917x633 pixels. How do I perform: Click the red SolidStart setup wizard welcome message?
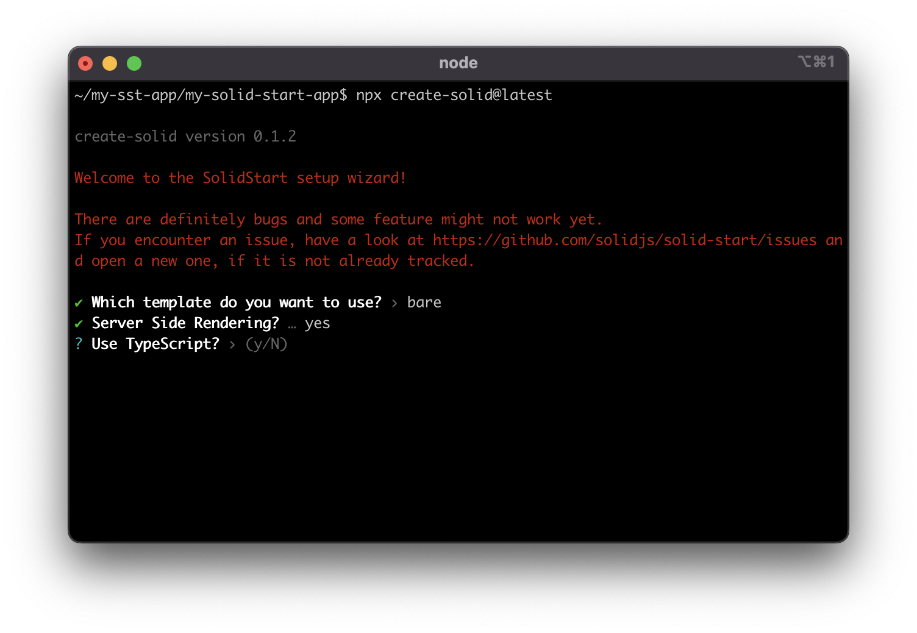pos(240,178)
